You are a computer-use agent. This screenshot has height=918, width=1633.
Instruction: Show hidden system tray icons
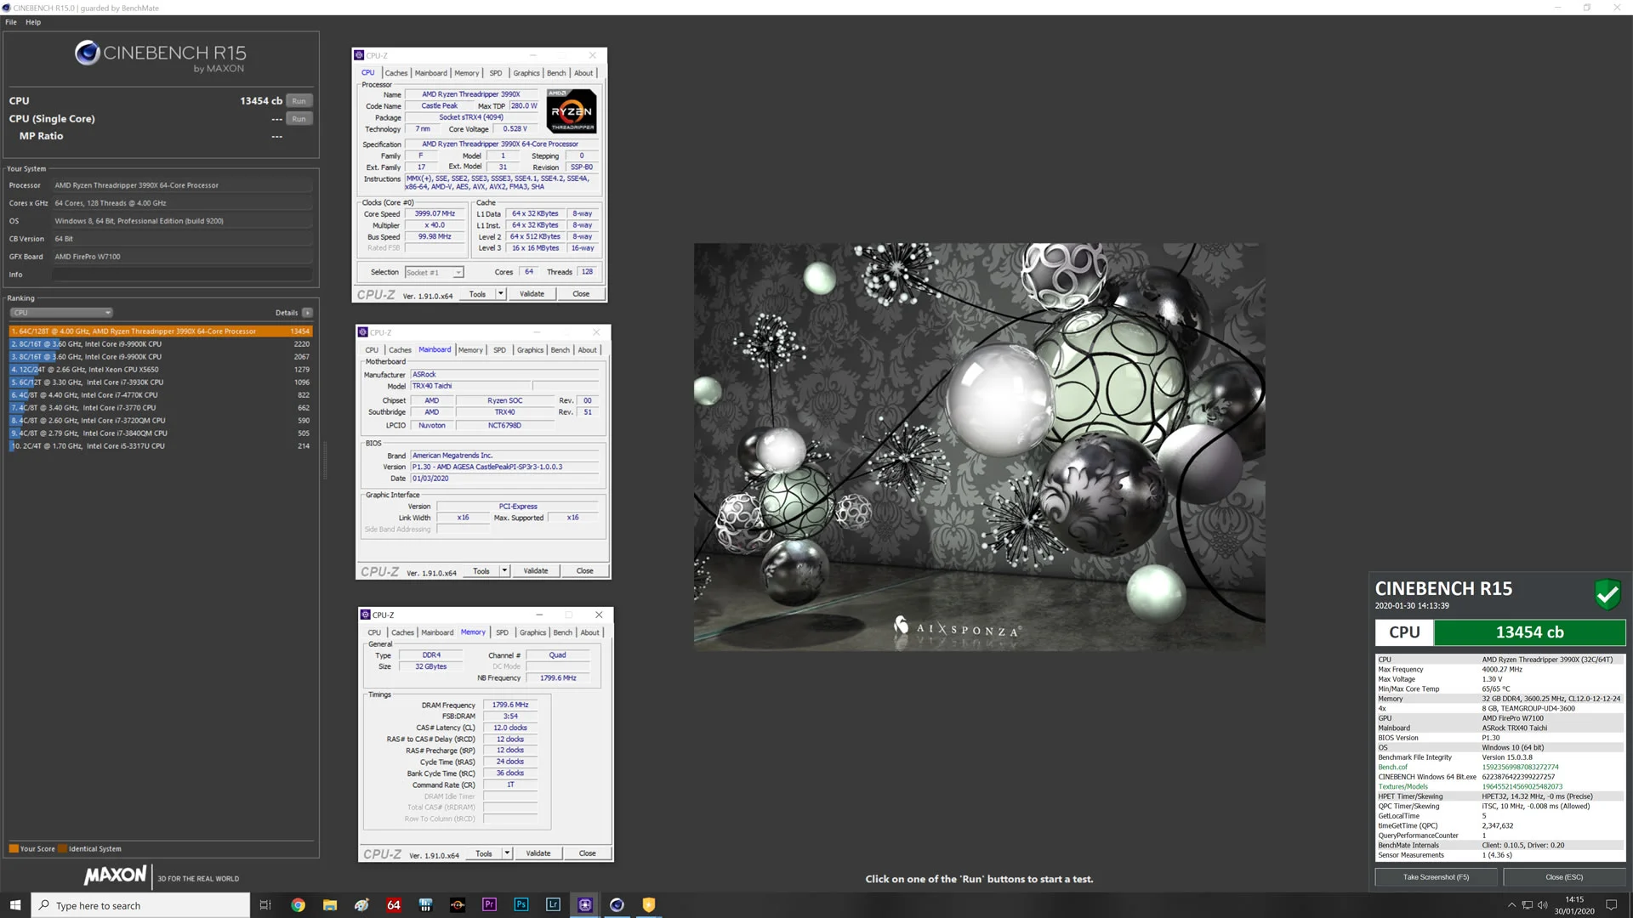(1511, 905)
